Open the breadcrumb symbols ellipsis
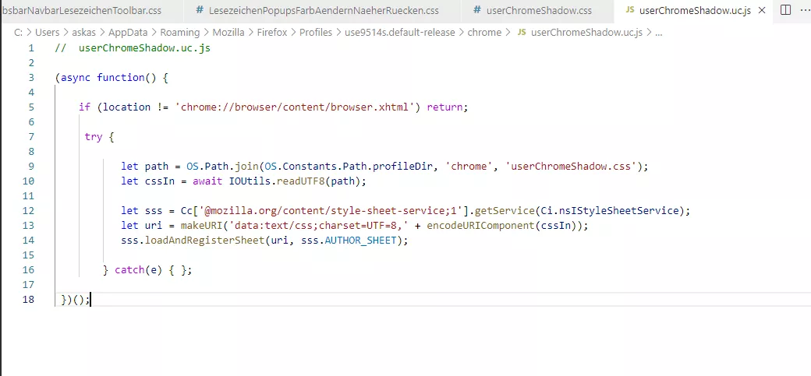 658,33
